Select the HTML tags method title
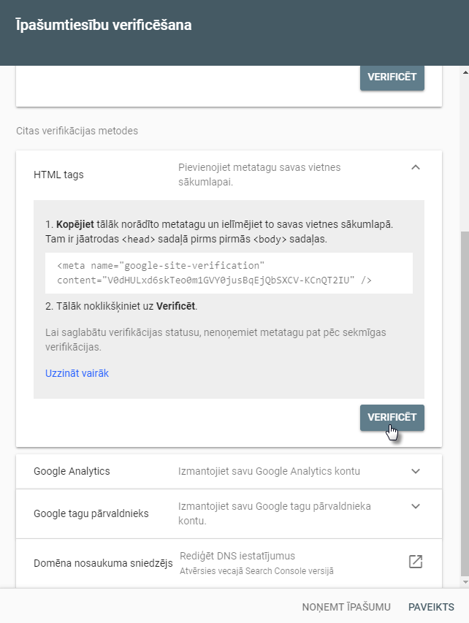The width and height of the screenshot is (469, 623). coord(58,175)
